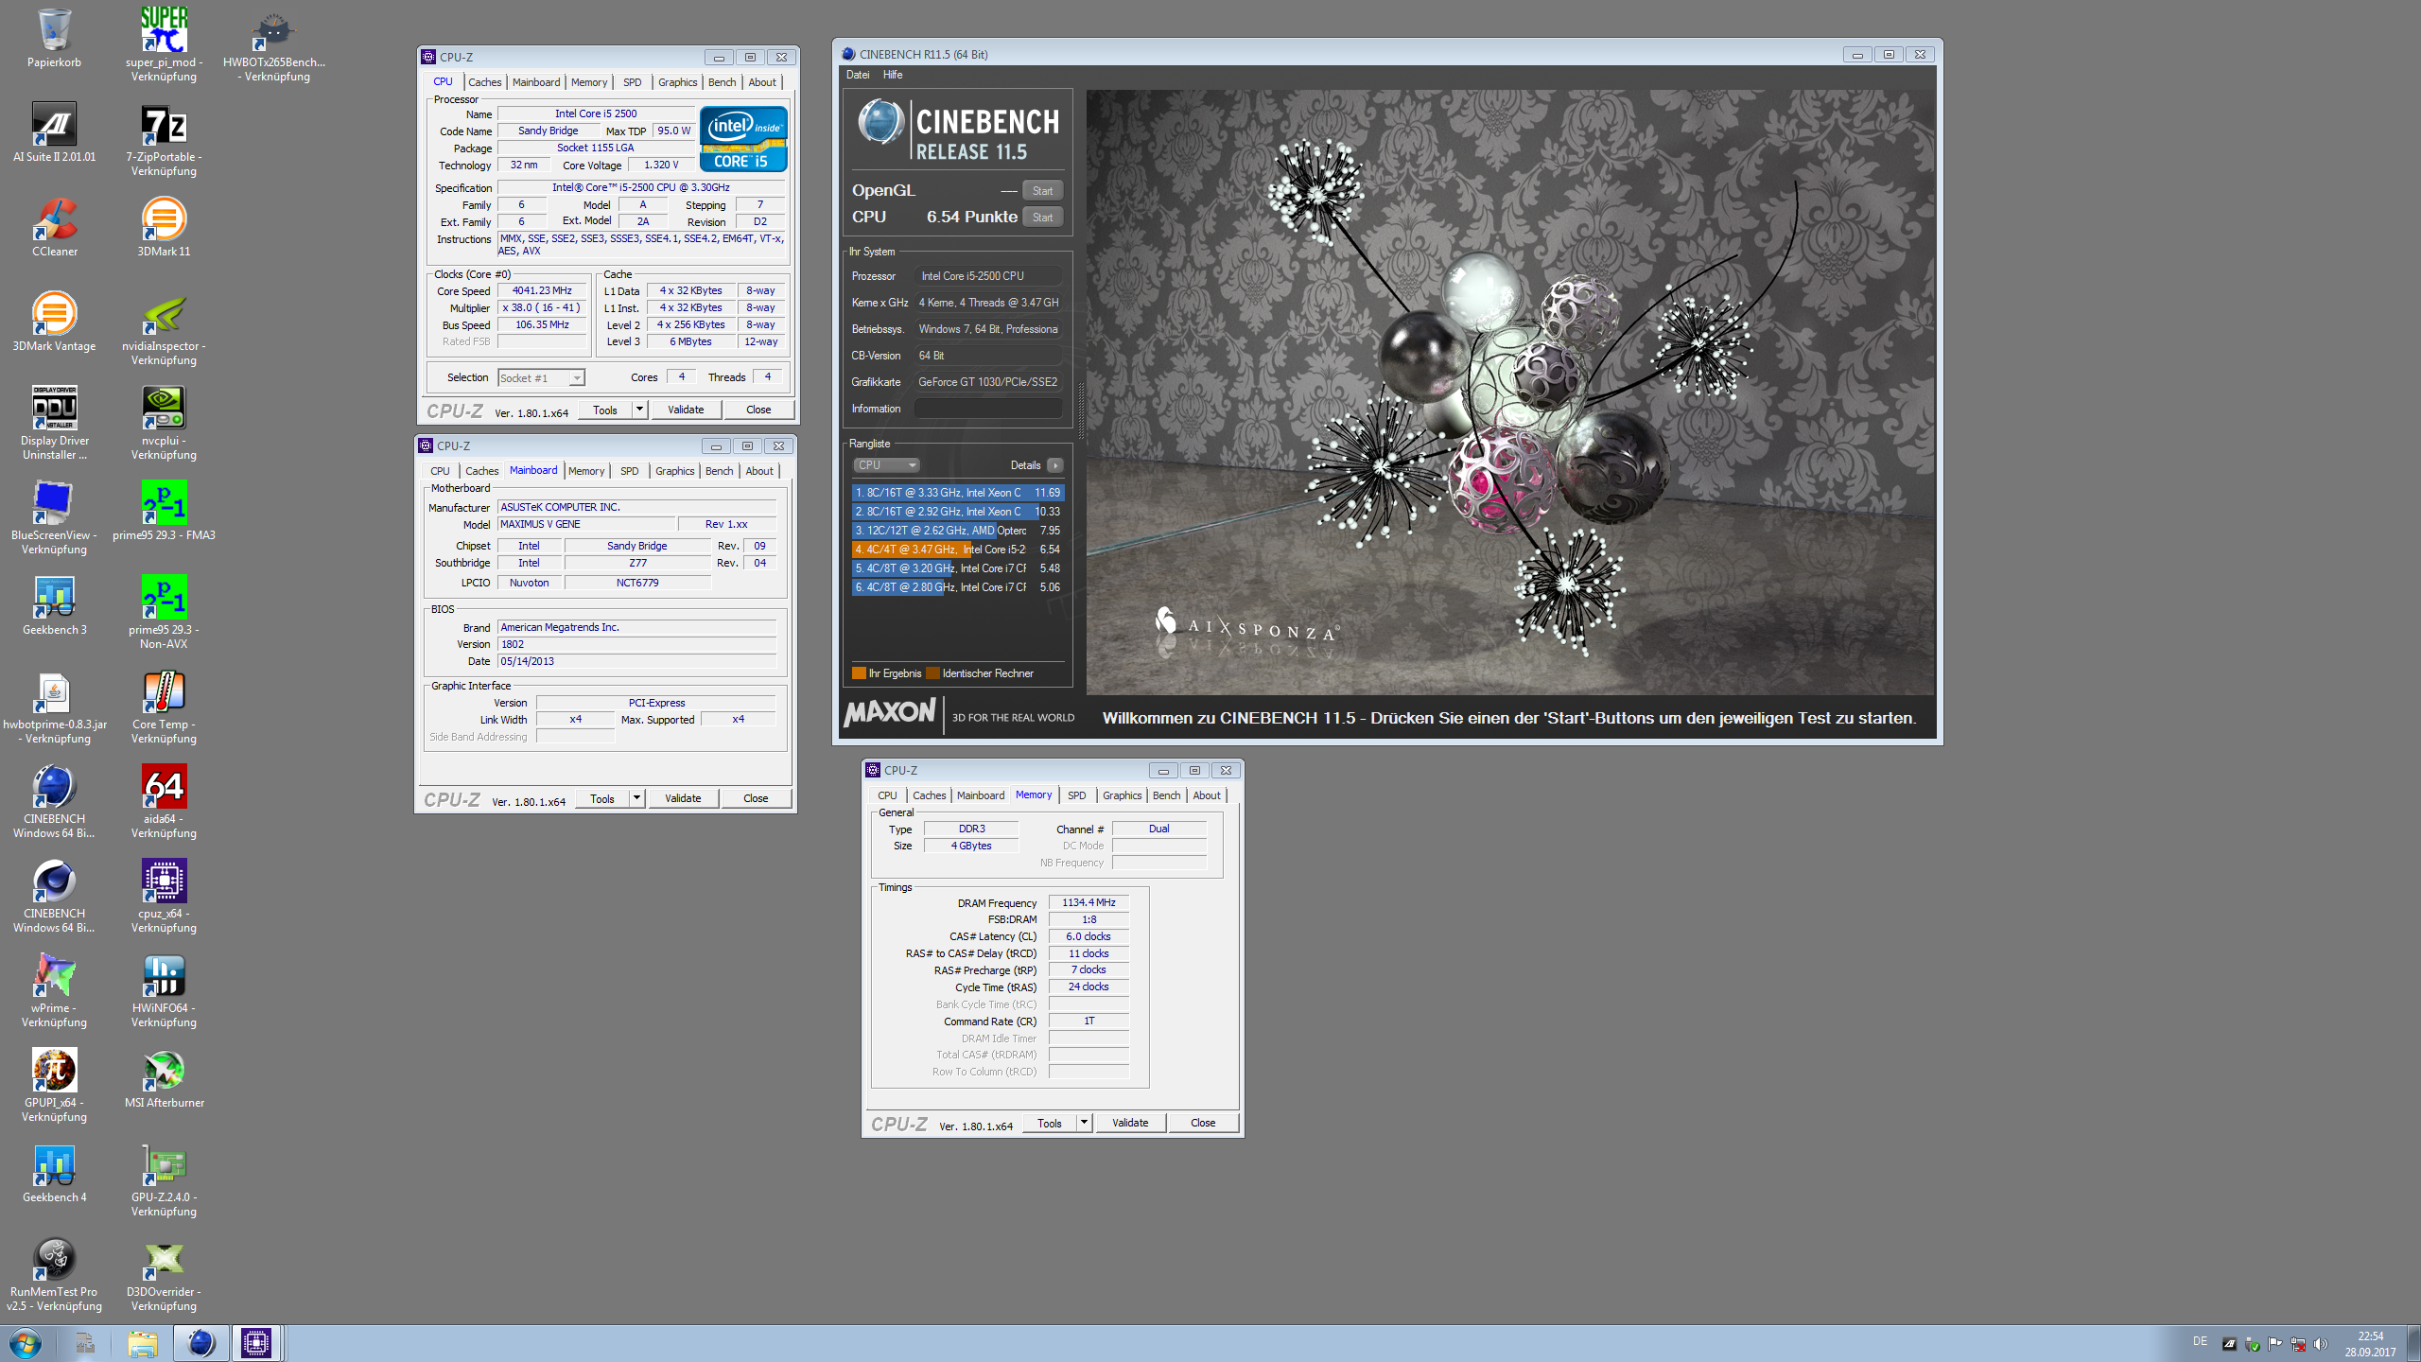Open D3DOverrider desktop shortcut

(164, 1274)
